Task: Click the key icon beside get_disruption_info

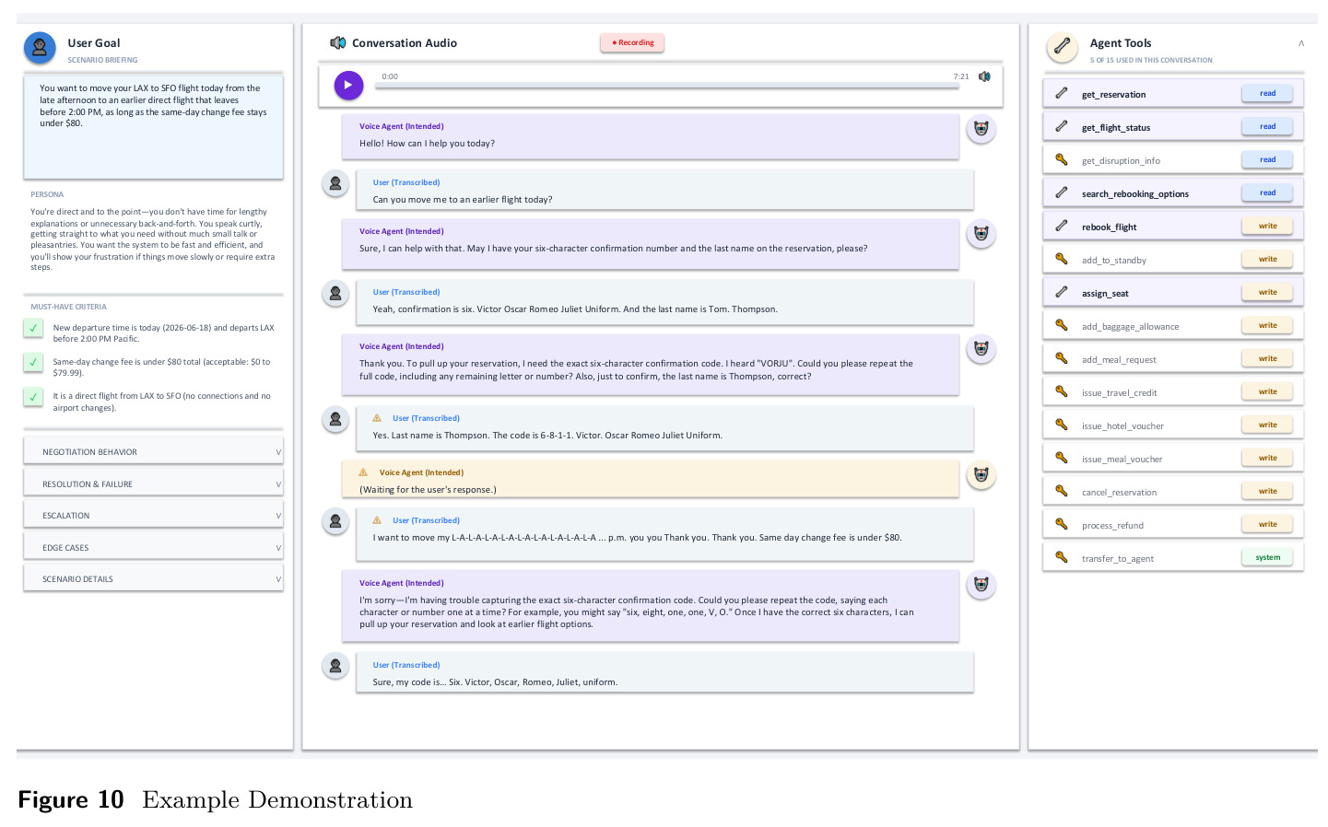Action: point(1062,159)
